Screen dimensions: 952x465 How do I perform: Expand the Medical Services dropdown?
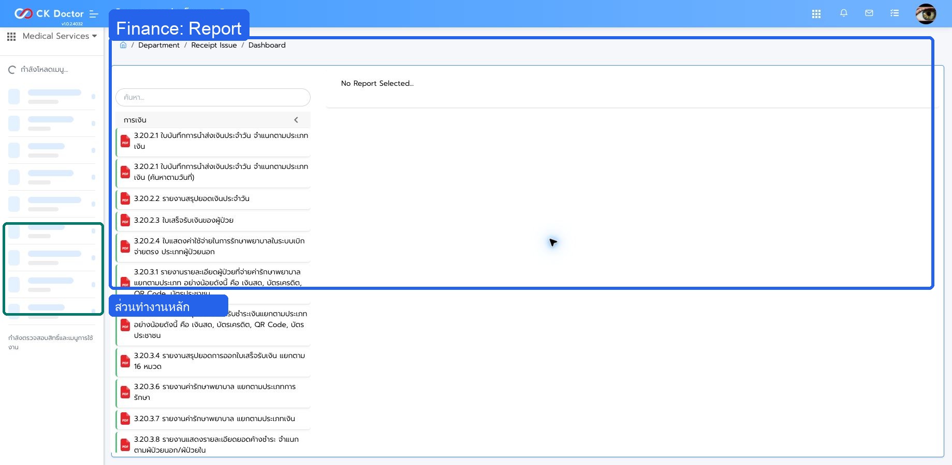click(x=60, y=36)
